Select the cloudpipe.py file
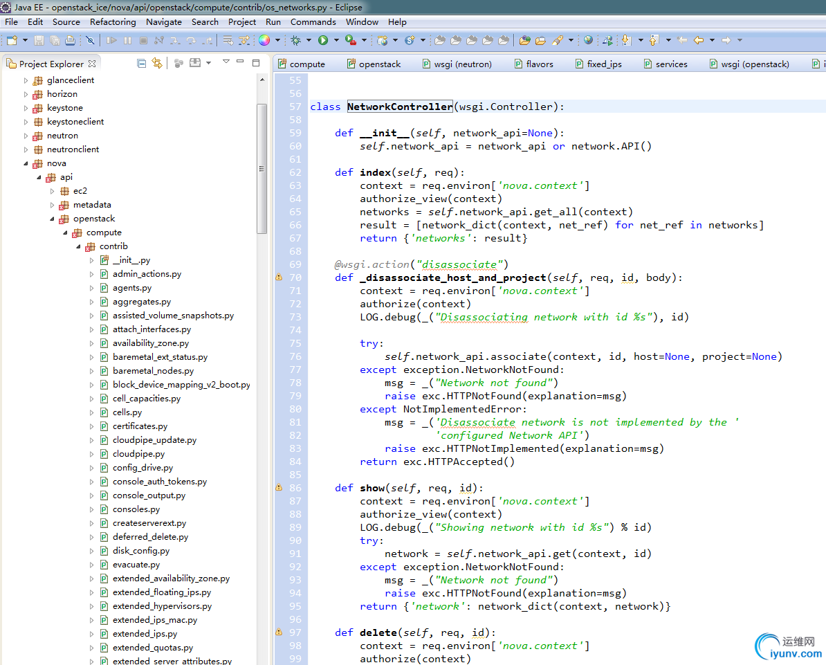The width and height of the screenshot is (826, 665). (138, 454)
